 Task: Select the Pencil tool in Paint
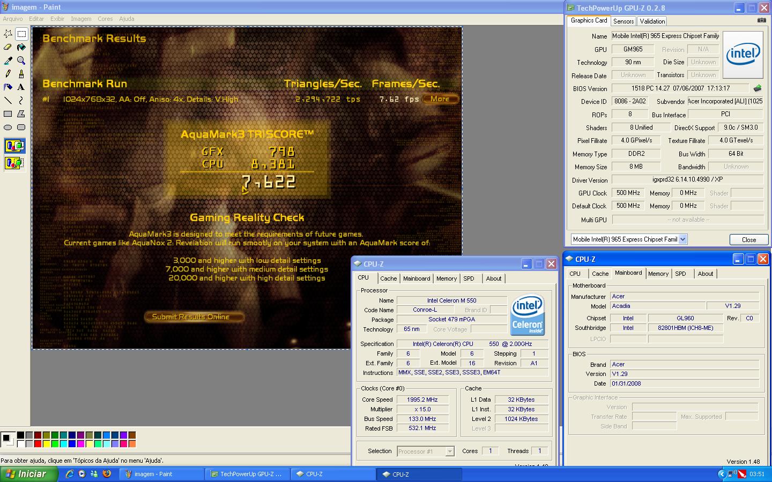[x=8, y=74]
